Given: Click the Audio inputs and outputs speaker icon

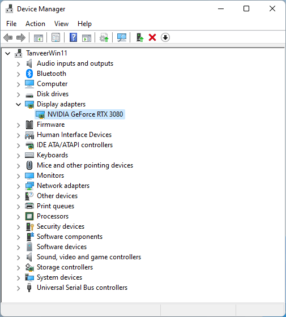Looking at the screenshot, I should 29,63.
